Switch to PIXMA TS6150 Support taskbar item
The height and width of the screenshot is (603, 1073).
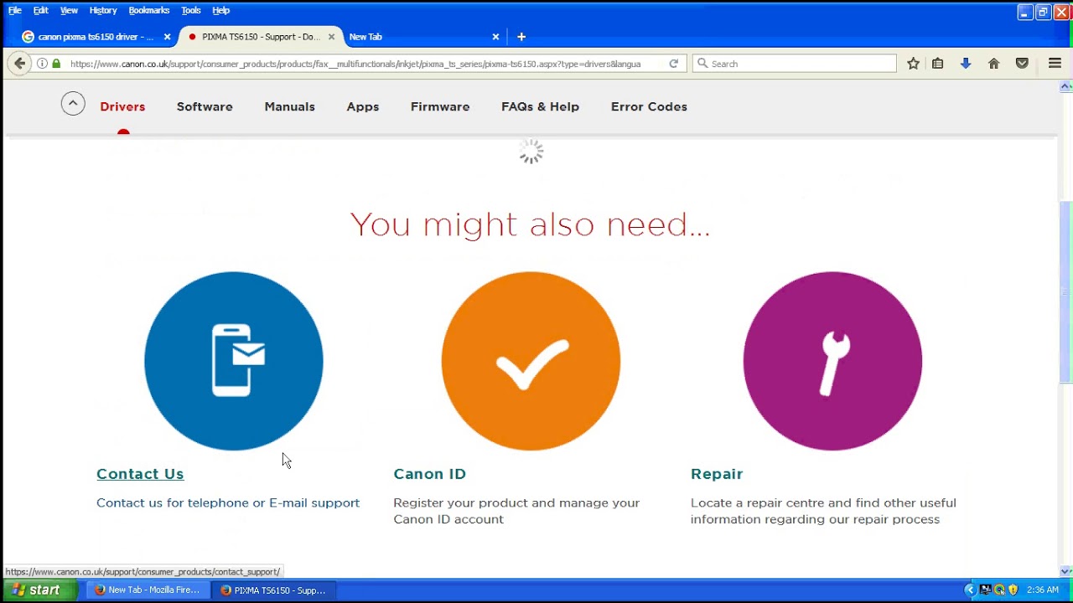pos(273,590)
